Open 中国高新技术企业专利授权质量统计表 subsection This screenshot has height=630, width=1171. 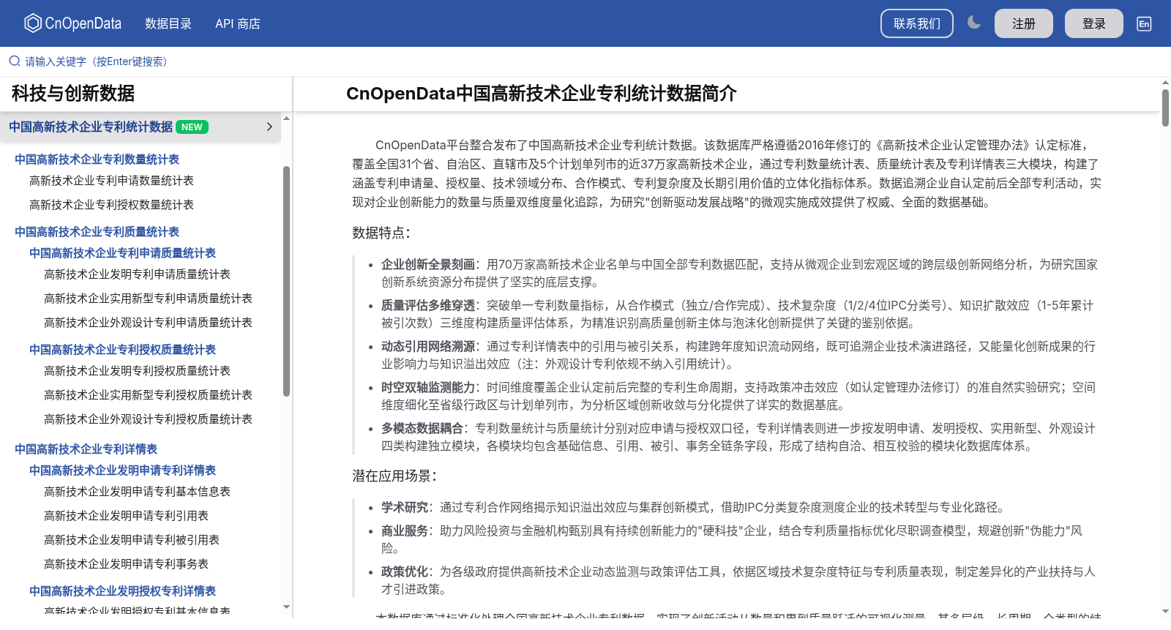(x=122, y=349)
